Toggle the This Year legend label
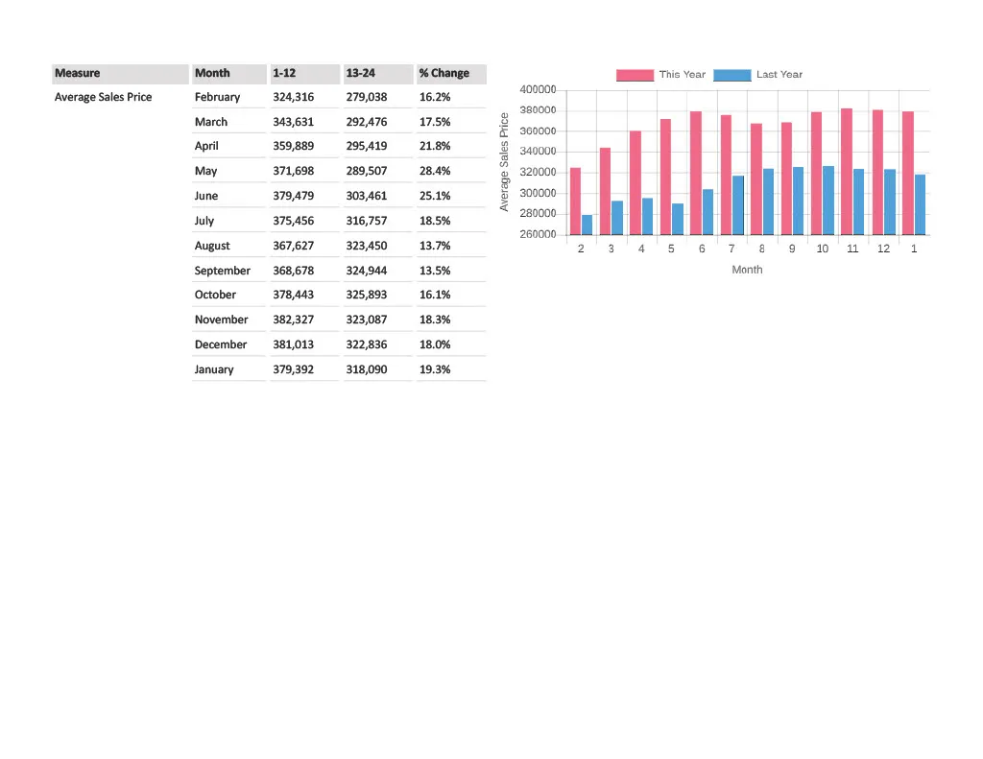The image size is (983, 759). (x=683, y=75)
